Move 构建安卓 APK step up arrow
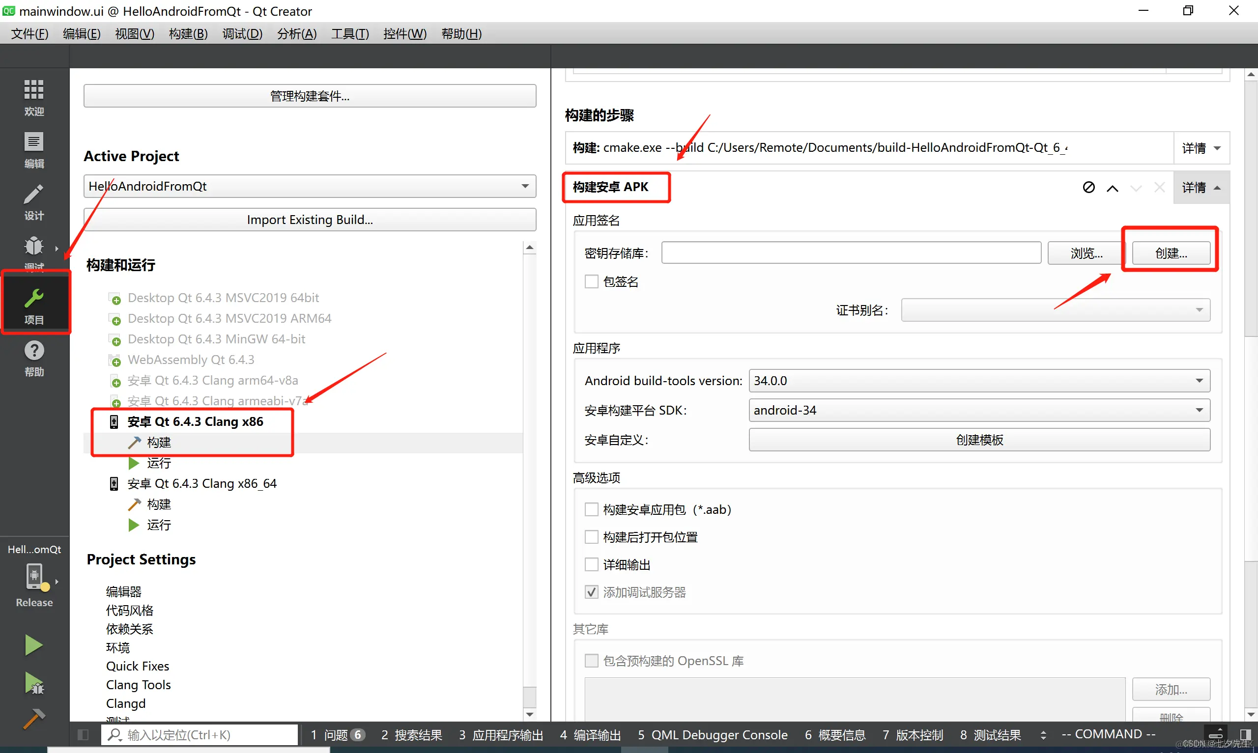 tap(1113, 188)
